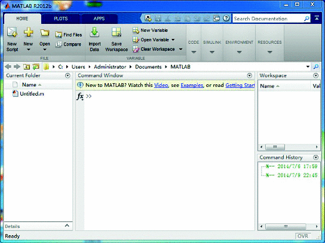
Task: Click the Command History horizontal scrollbar thumb
Action: 286,226
